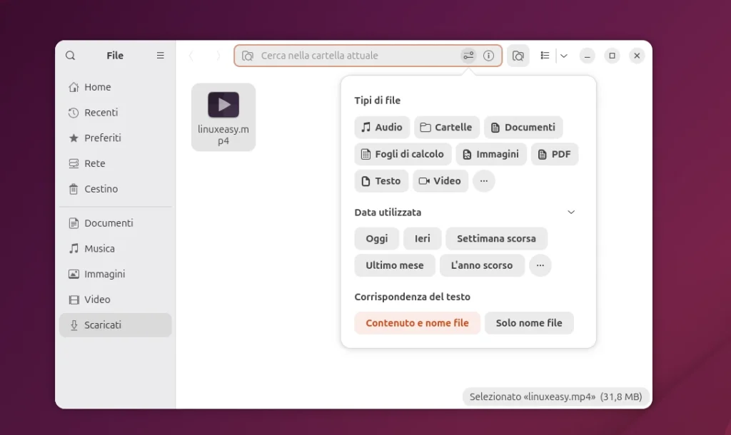
Task: Select the linuxeasy.mp4 video thumbnail
Action: click(x=223, y=106)
